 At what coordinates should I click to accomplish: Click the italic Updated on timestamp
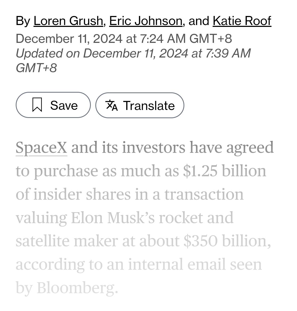click(133, 60)
